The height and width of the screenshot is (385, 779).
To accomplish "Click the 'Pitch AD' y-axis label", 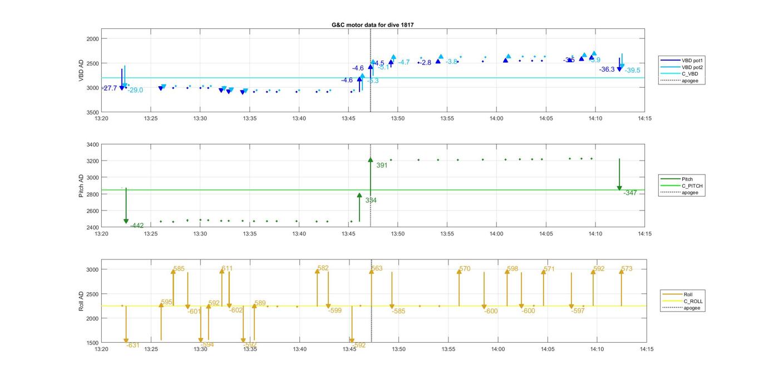I will coord(81,186).
